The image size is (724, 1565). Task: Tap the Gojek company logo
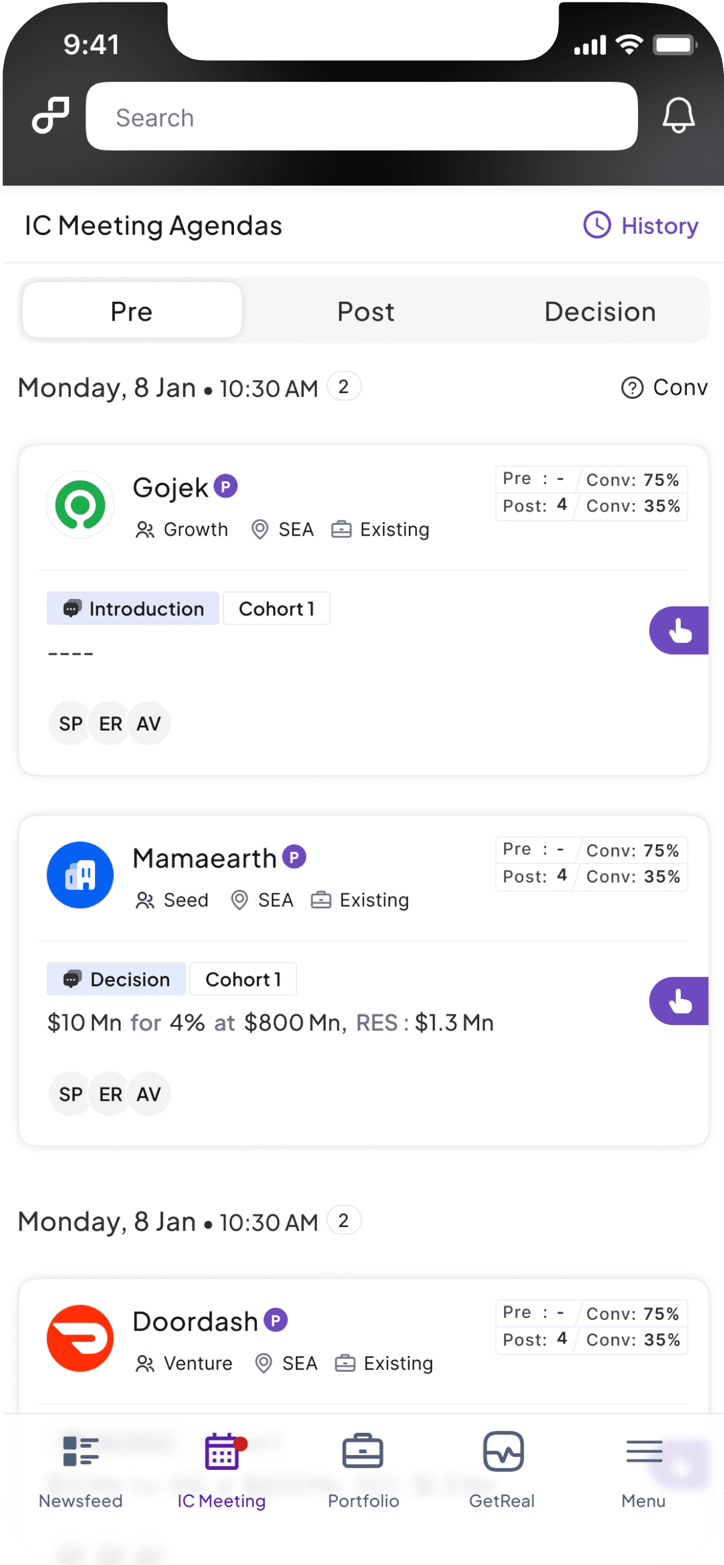click(x=80, y=504)
